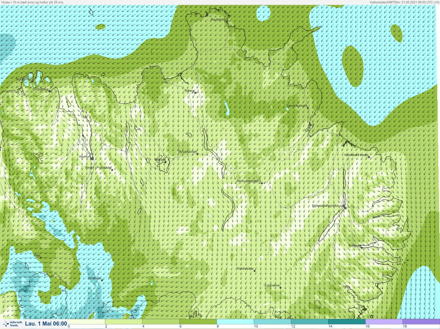The height and width of the screenshot is (329, 440).
Task: Click the legend scale value 16
Action: [367, 327]
